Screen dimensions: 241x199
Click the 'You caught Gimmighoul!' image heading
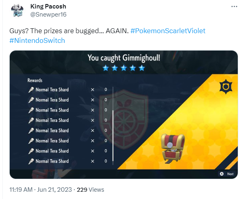click(x=124, y=58)
